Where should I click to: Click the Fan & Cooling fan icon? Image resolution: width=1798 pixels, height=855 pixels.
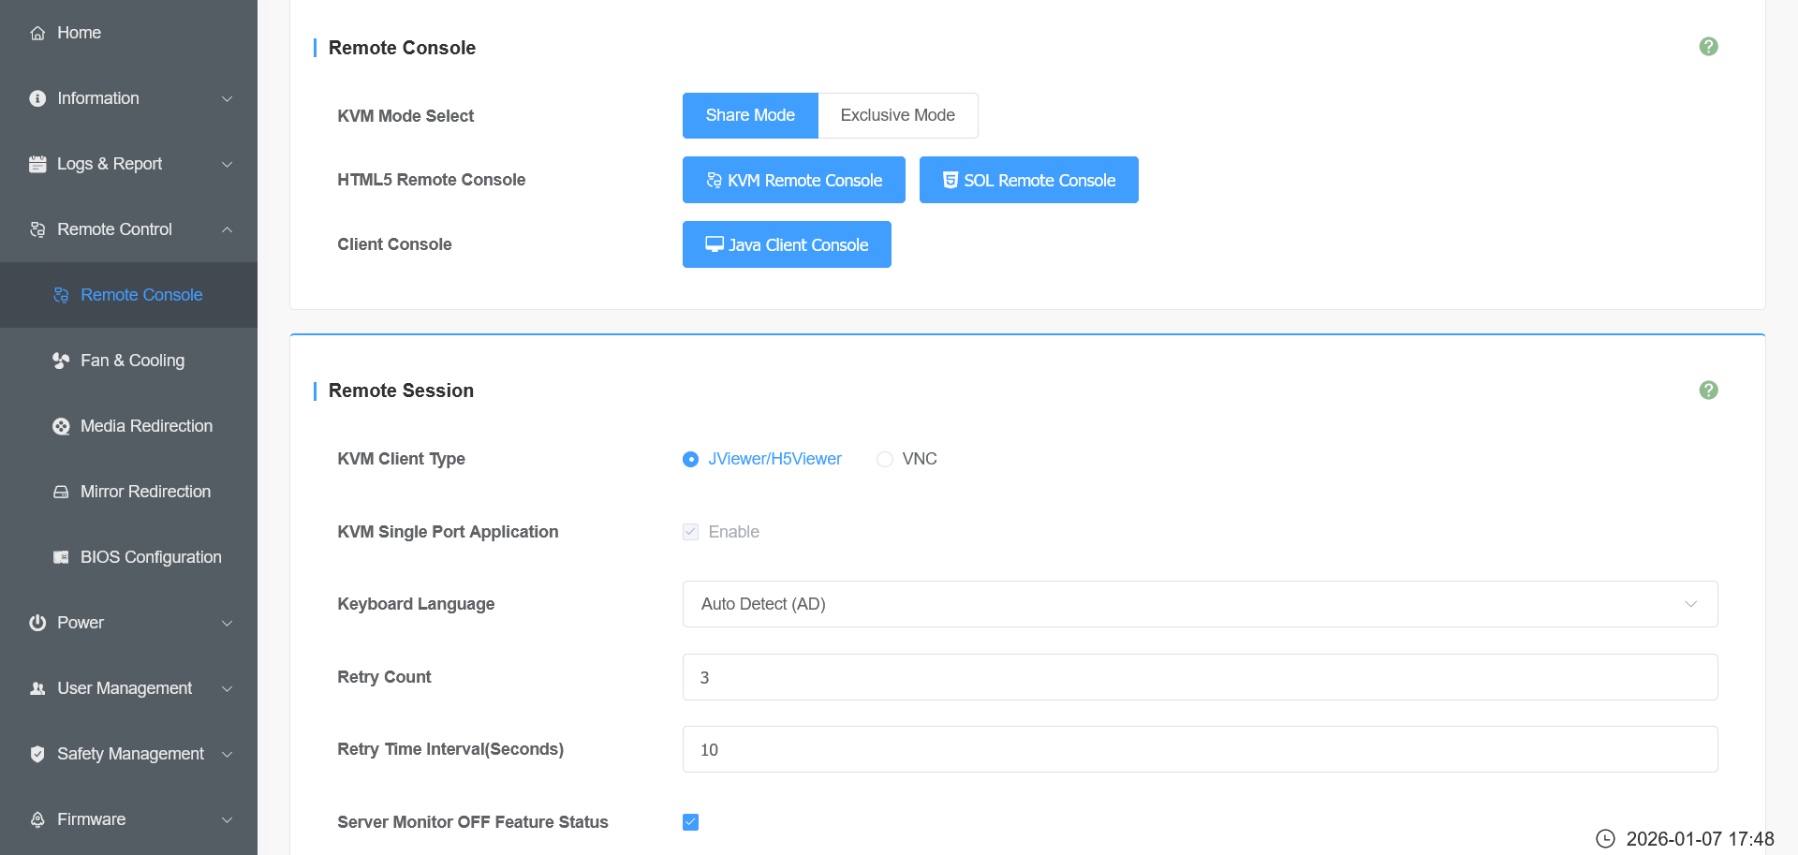pos(61,361)
